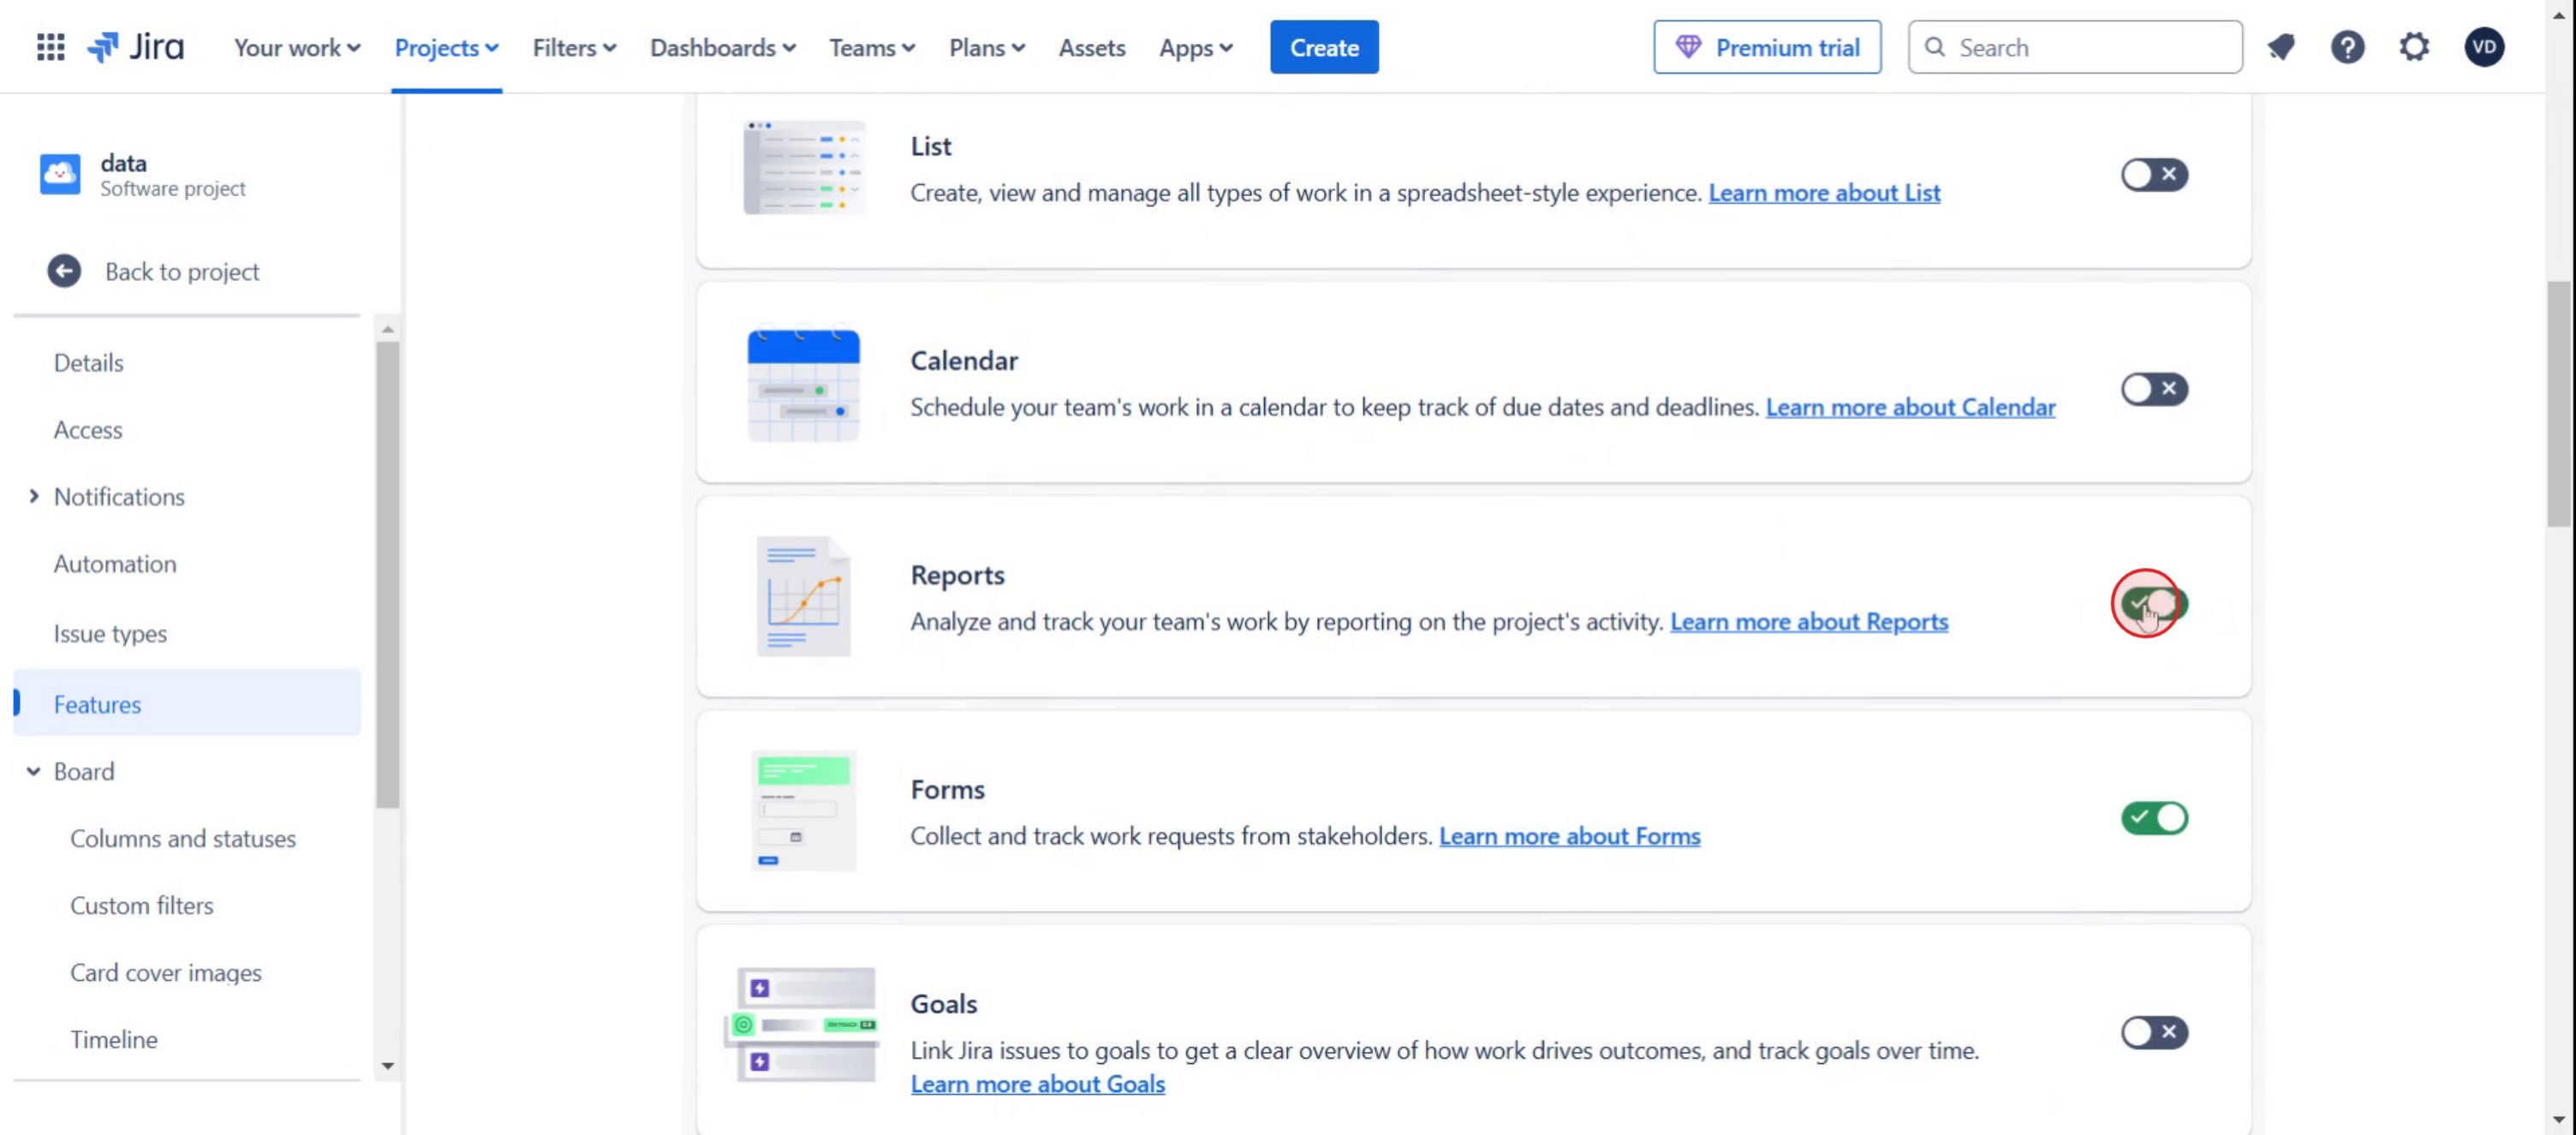
Task: Click the data project avatar icon
Action: pyautogui.click(x=60, y=174)
